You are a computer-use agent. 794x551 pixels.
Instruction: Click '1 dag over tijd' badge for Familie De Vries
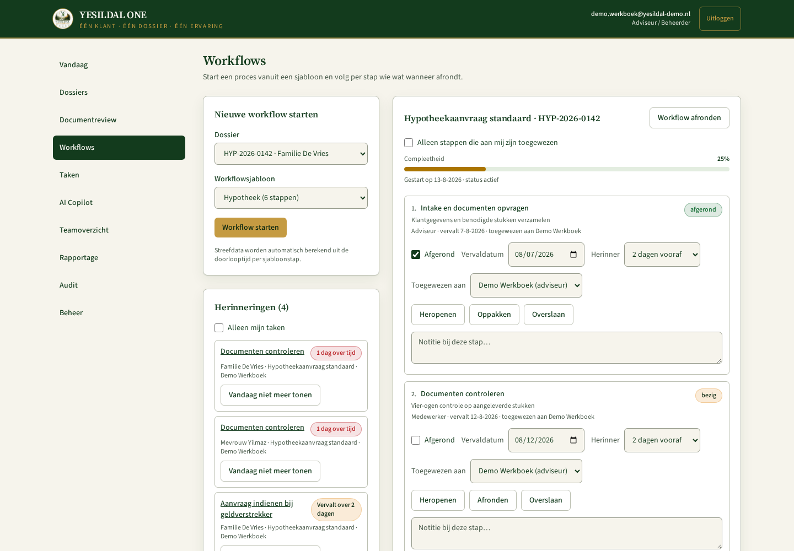(x=336, y=353)
